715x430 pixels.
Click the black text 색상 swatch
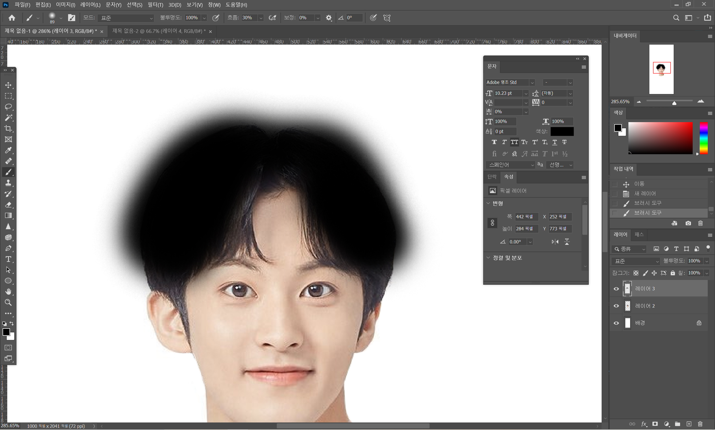562,131
